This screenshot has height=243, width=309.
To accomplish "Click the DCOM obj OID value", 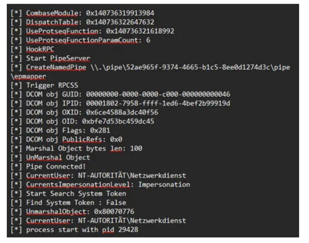I will click(x=118, y=122).
